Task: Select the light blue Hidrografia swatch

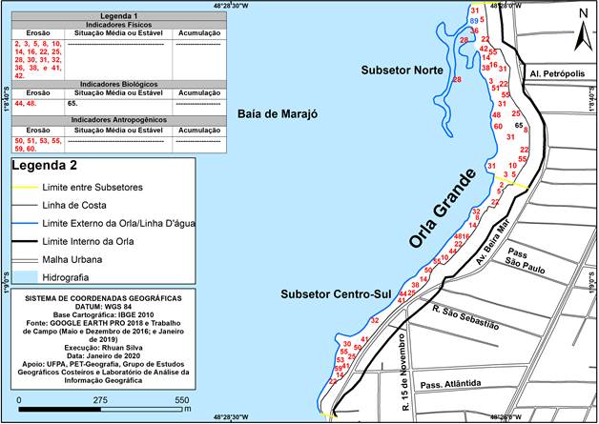Action: 29,276
